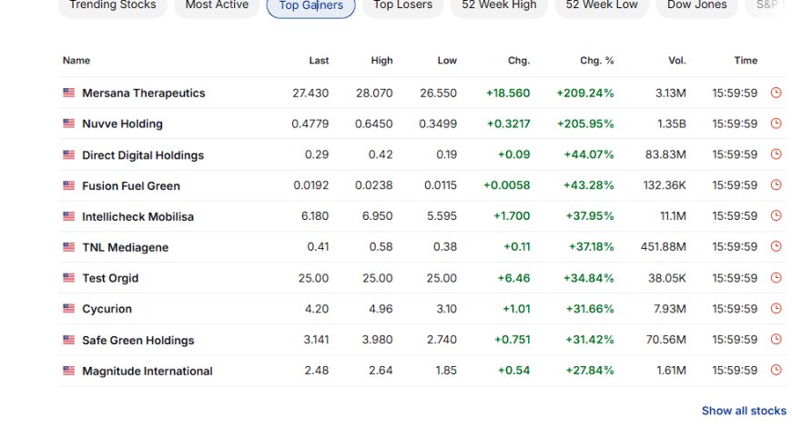
Task: Click the 70.56M volume value
Action: click(665, 340)
